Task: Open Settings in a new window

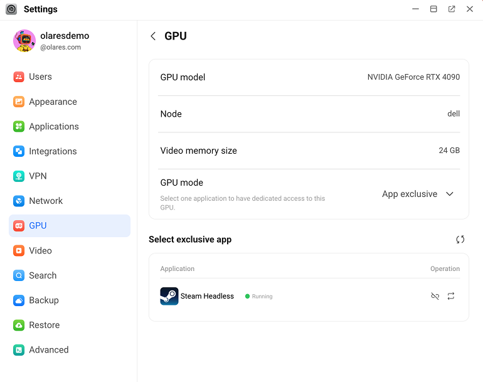Action: [452, 9]
